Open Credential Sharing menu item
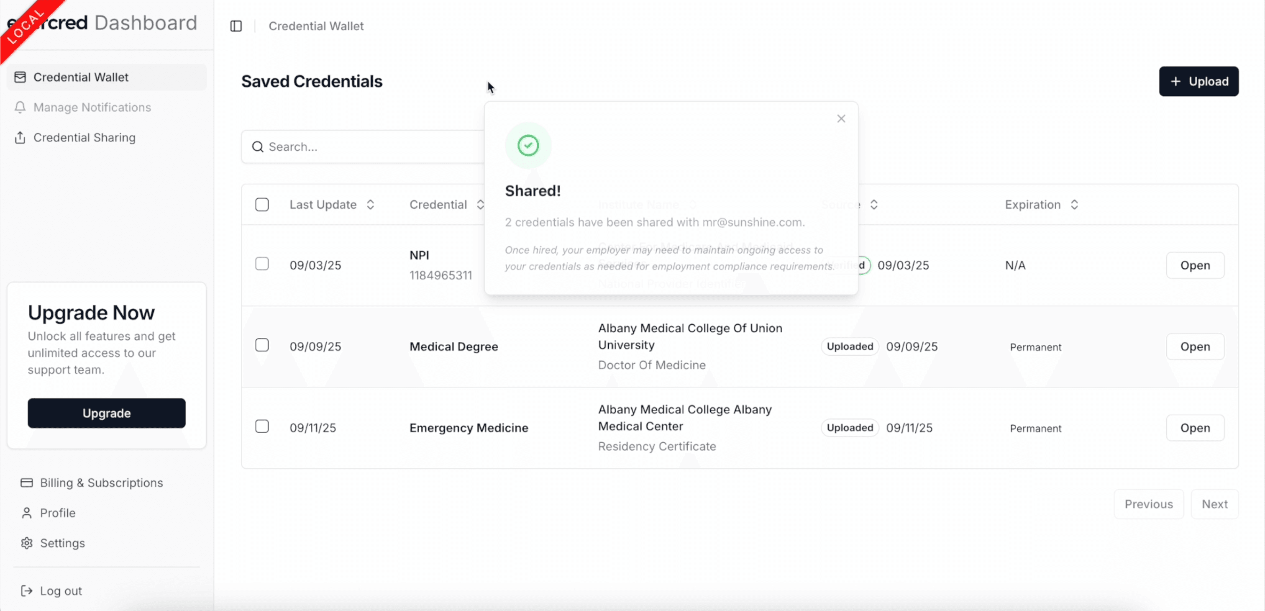 (107, 138)
